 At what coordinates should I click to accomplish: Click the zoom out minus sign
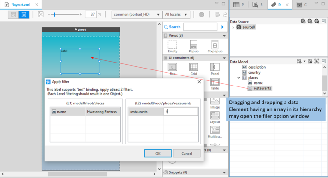pos(49,14)
